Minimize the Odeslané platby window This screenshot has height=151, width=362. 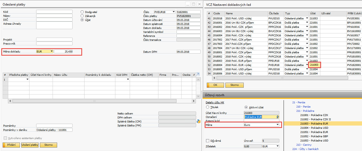(188, 4)
